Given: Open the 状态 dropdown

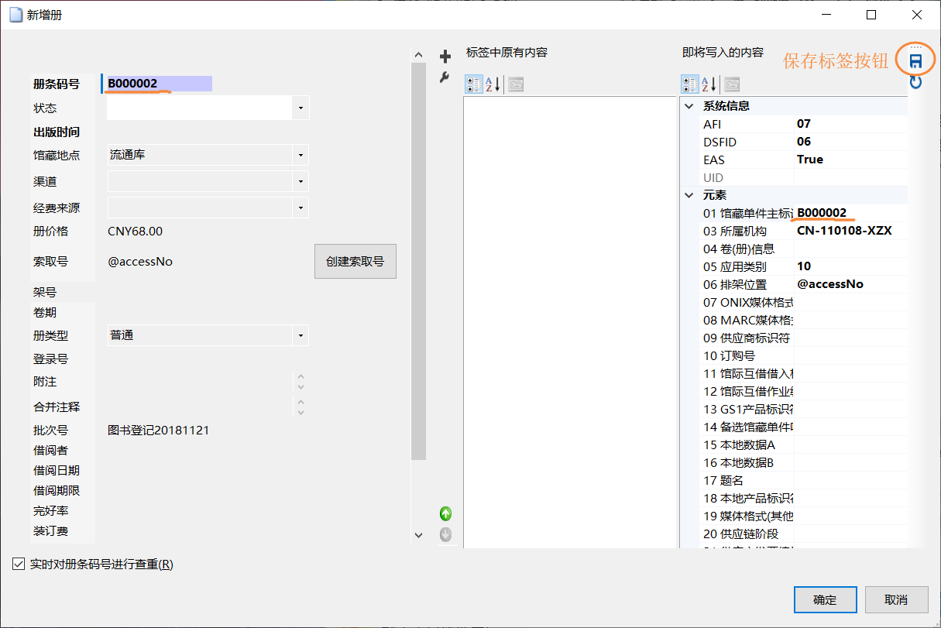Looking at the screenshot, I should [x=301, y=108].
